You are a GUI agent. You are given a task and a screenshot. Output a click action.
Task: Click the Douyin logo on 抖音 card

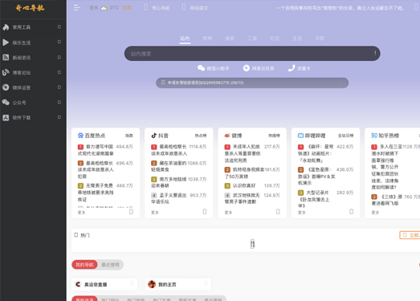click(x=153, y=135)
